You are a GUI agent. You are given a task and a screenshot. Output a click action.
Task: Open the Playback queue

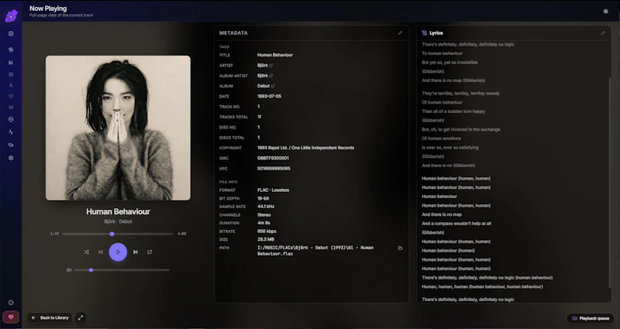click(591, 318)
